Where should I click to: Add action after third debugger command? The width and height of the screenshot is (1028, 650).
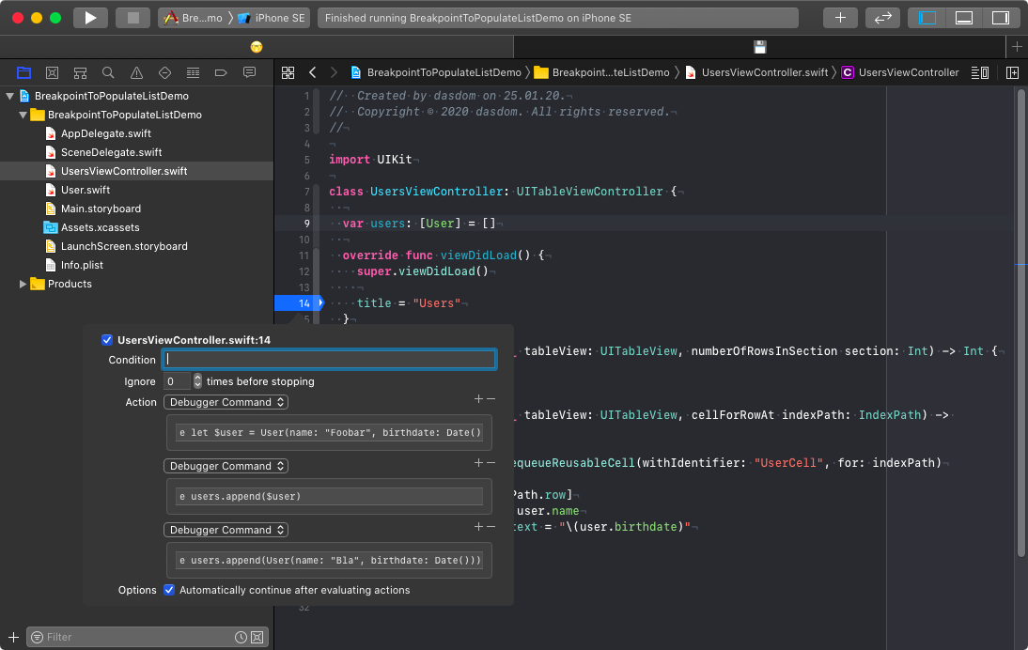(x=478, y=526)
